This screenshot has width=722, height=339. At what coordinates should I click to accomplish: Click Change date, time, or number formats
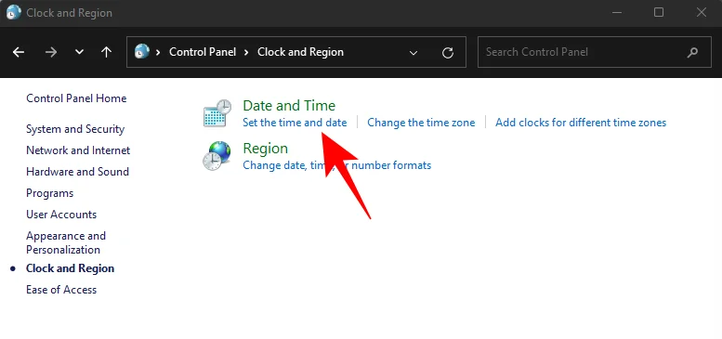point(337,165)
